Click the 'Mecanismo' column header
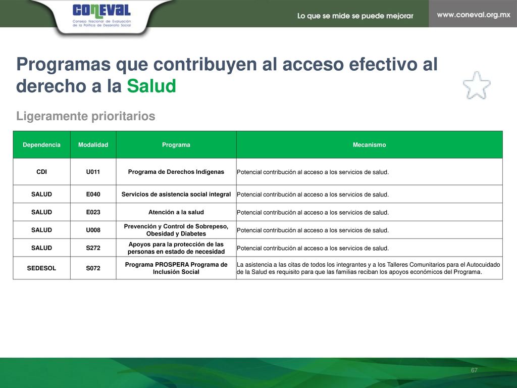This screenshot has height=388, width=517. click(369, 145)
